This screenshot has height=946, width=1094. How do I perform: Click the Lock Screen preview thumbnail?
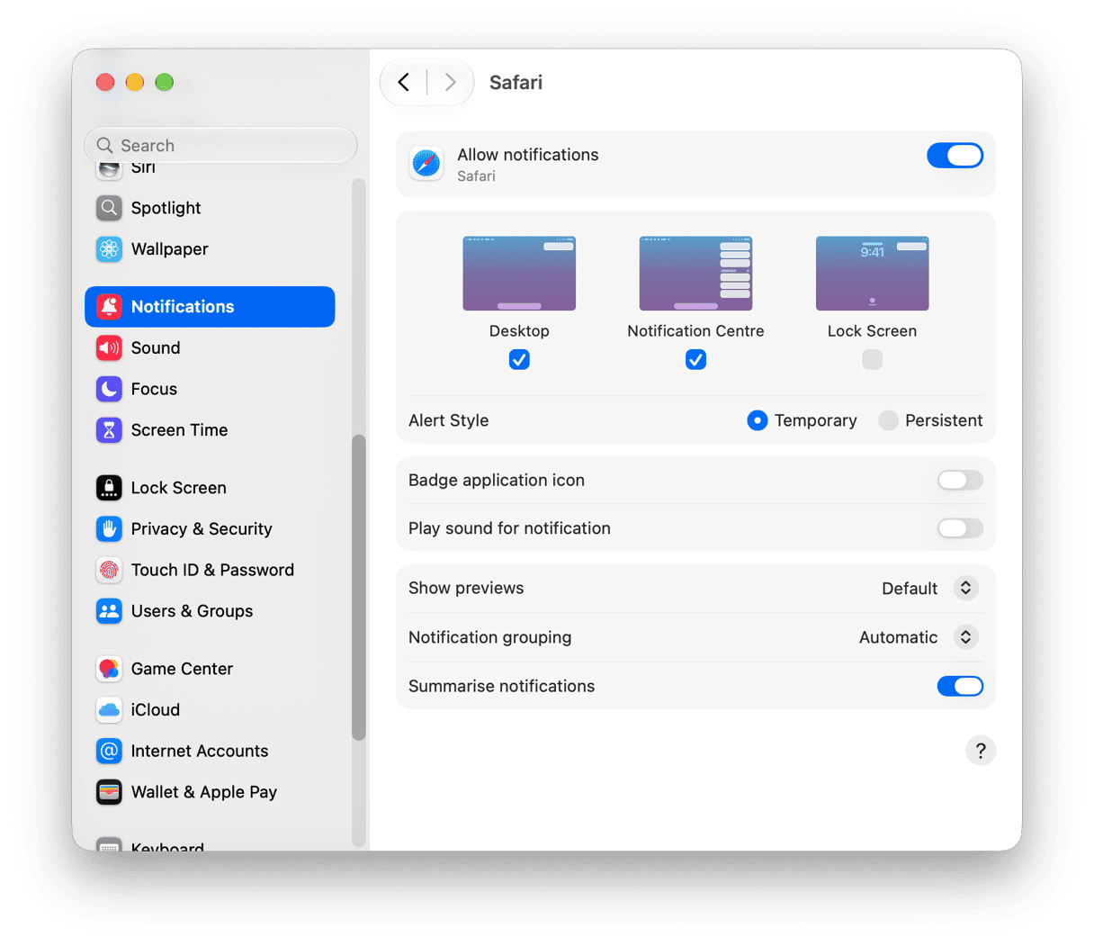(x=872, y=274)
